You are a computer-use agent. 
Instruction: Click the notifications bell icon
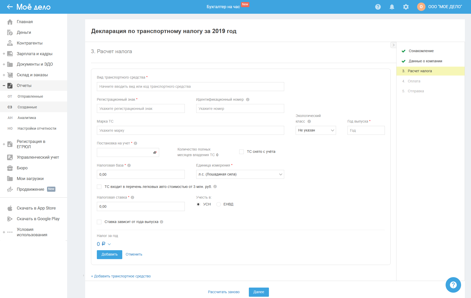point(392,7)
